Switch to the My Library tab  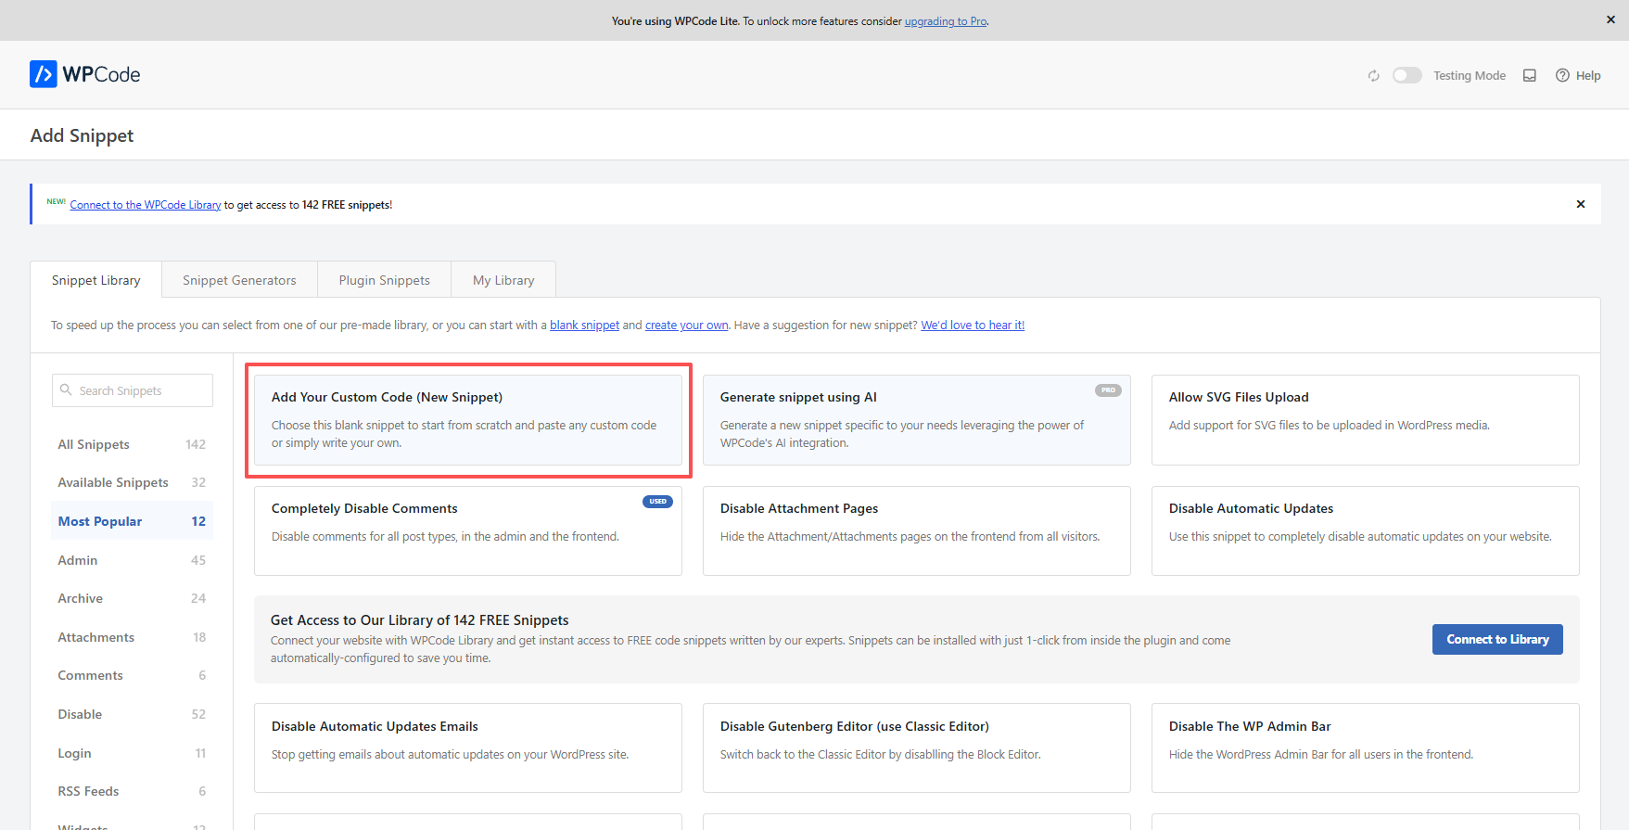coord(503,280)
